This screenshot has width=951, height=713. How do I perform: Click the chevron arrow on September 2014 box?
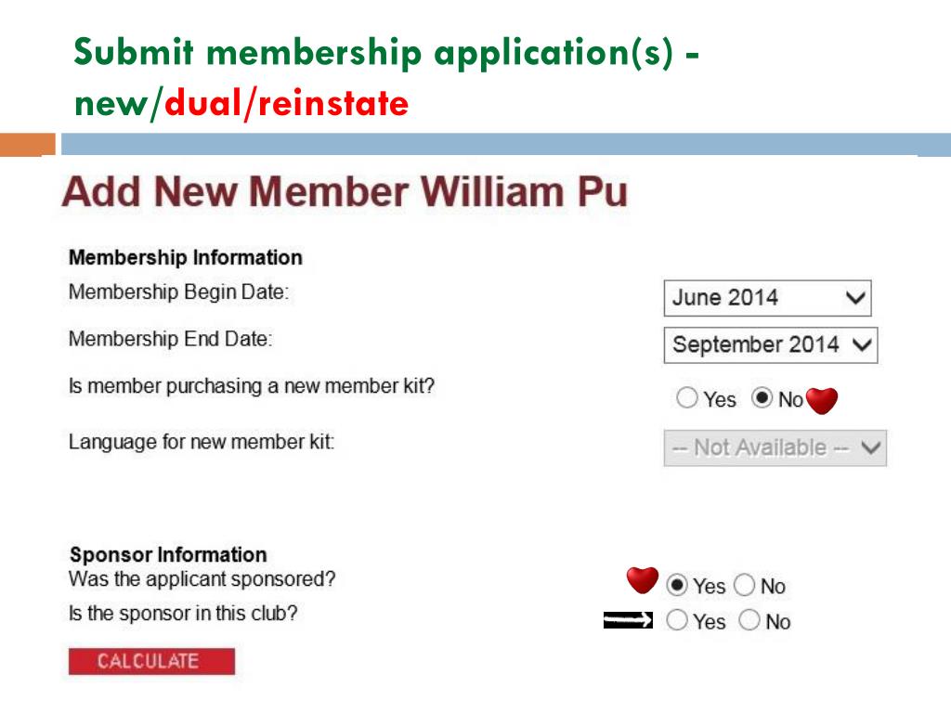point(862,345)
